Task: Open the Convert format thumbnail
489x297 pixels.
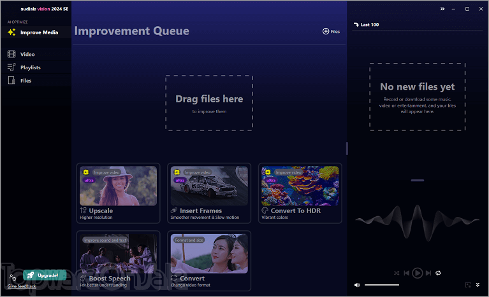Action: click(209, 254)
